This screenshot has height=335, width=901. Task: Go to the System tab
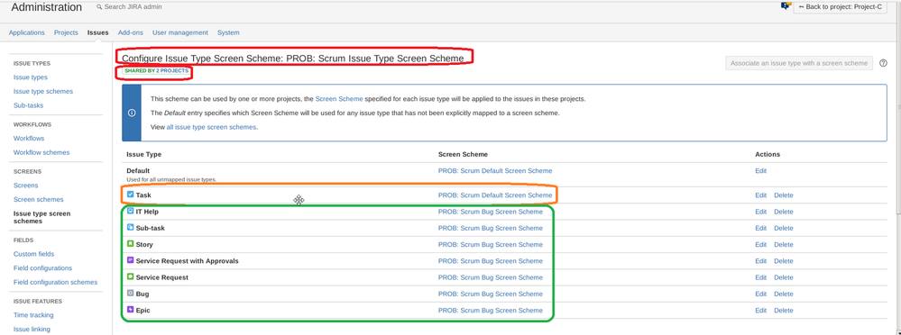point(228,32)
